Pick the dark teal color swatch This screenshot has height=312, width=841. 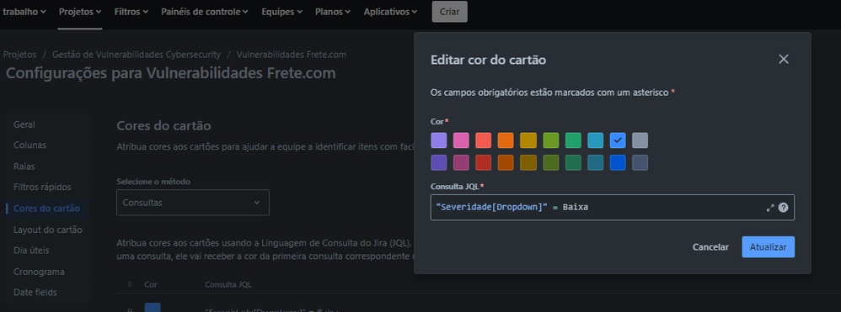click(595, 162)
